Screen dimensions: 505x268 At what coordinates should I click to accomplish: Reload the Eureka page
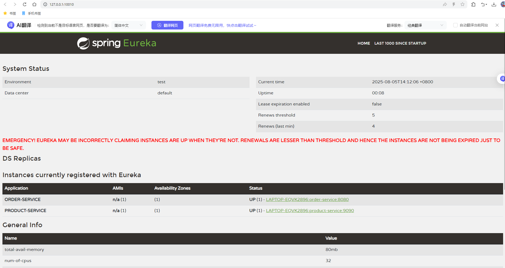25,4
